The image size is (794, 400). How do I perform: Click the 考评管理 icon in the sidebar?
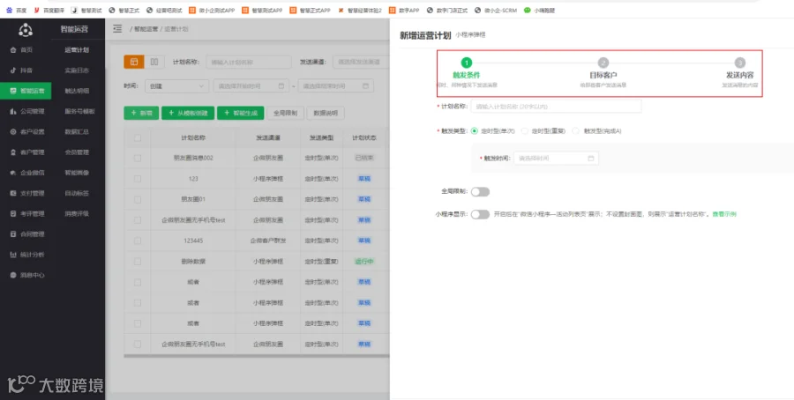click(13, 213)
